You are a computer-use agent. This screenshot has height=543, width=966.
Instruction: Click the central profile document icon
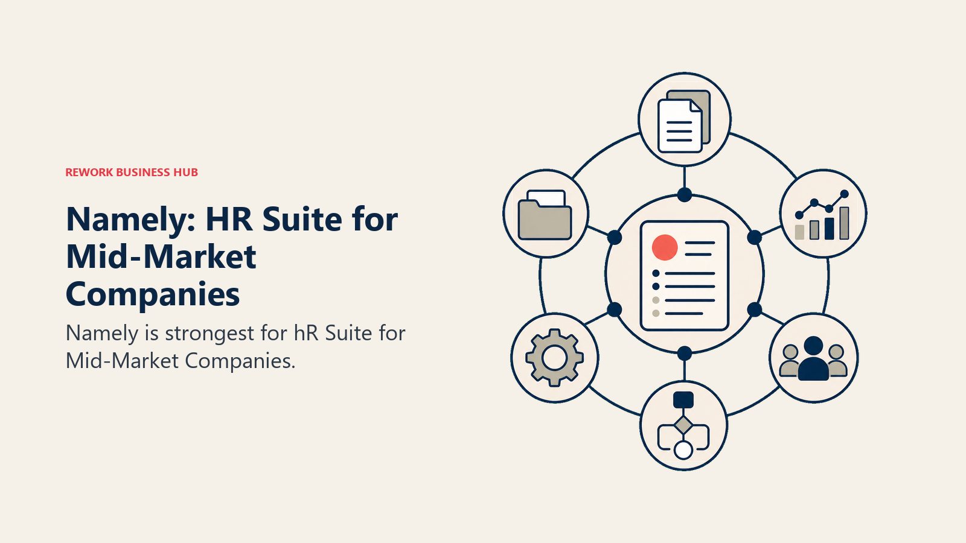[x=684, y=276]
